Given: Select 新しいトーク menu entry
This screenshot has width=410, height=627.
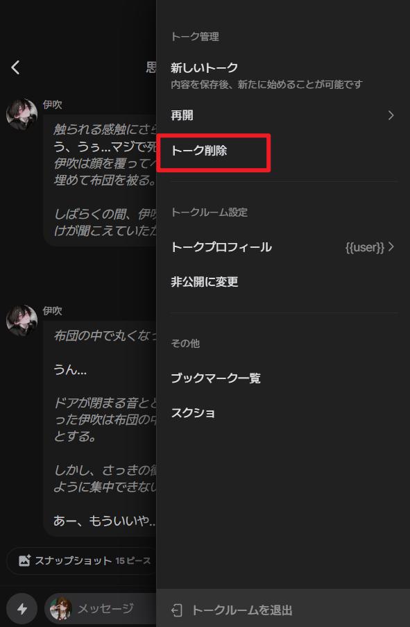Looking at the screenshot, I should point(283,75).
